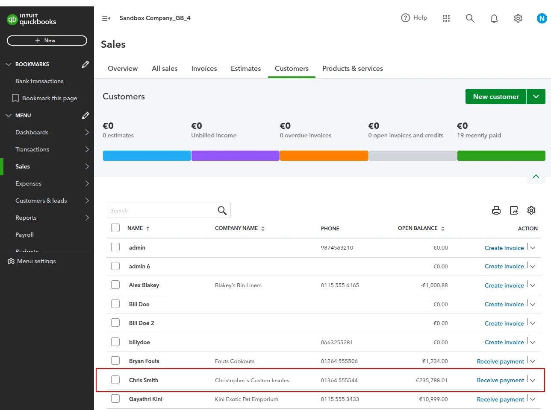Open the apps grid menu
The image size is (551, 410).
click(446, 18)
